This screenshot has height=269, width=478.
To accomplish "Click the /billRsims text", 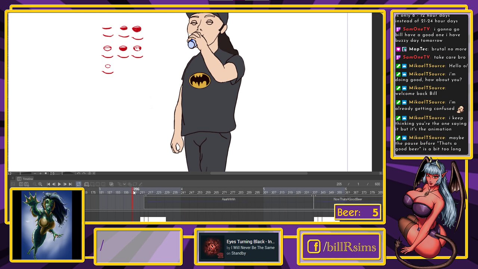I will coord(350,247).
